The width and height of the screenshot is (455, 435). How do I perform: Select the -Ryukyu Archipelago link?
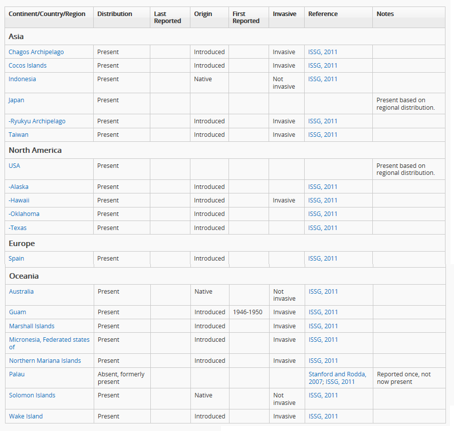click(37, 121)
